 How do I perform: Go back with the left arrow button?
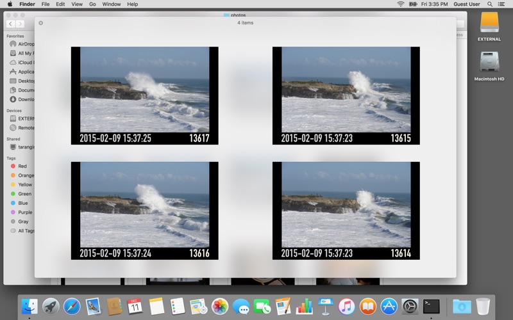[x=11, y=24]
